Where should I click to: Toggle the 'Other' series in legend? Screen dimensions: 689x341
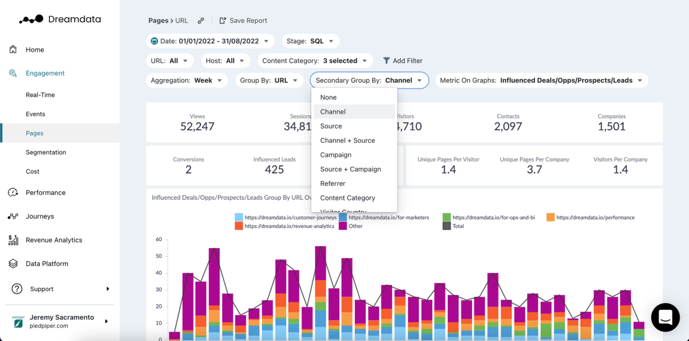pyautogui.click(x=350, y=226)
